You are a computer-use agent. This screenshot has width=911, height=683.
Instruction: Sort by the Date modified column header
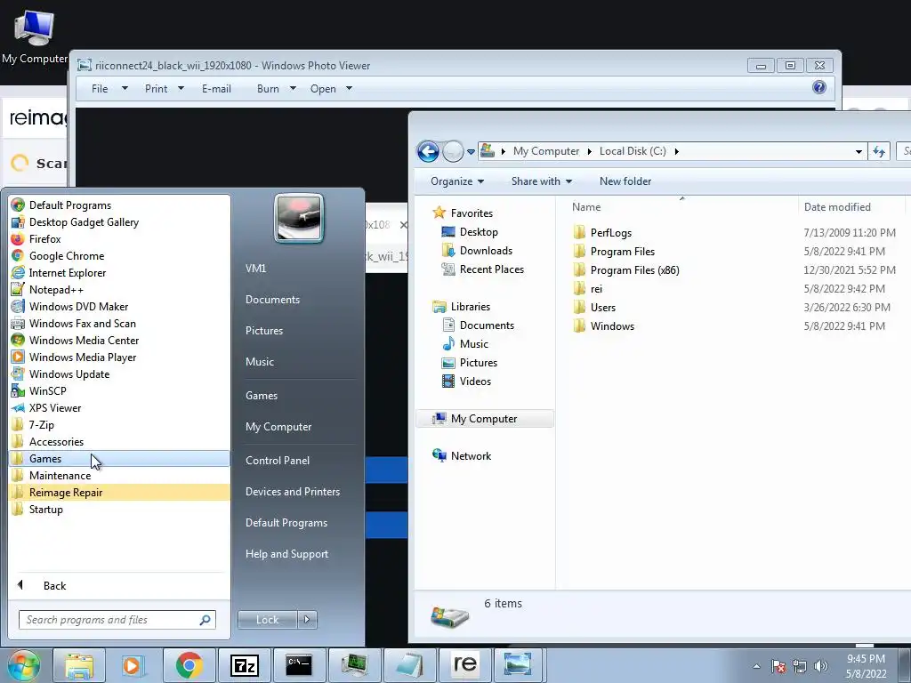pos(837,206)
